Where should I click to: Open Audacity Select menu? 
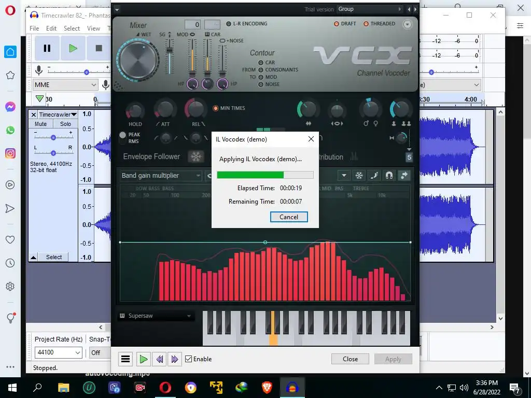[x=72, y=29]
